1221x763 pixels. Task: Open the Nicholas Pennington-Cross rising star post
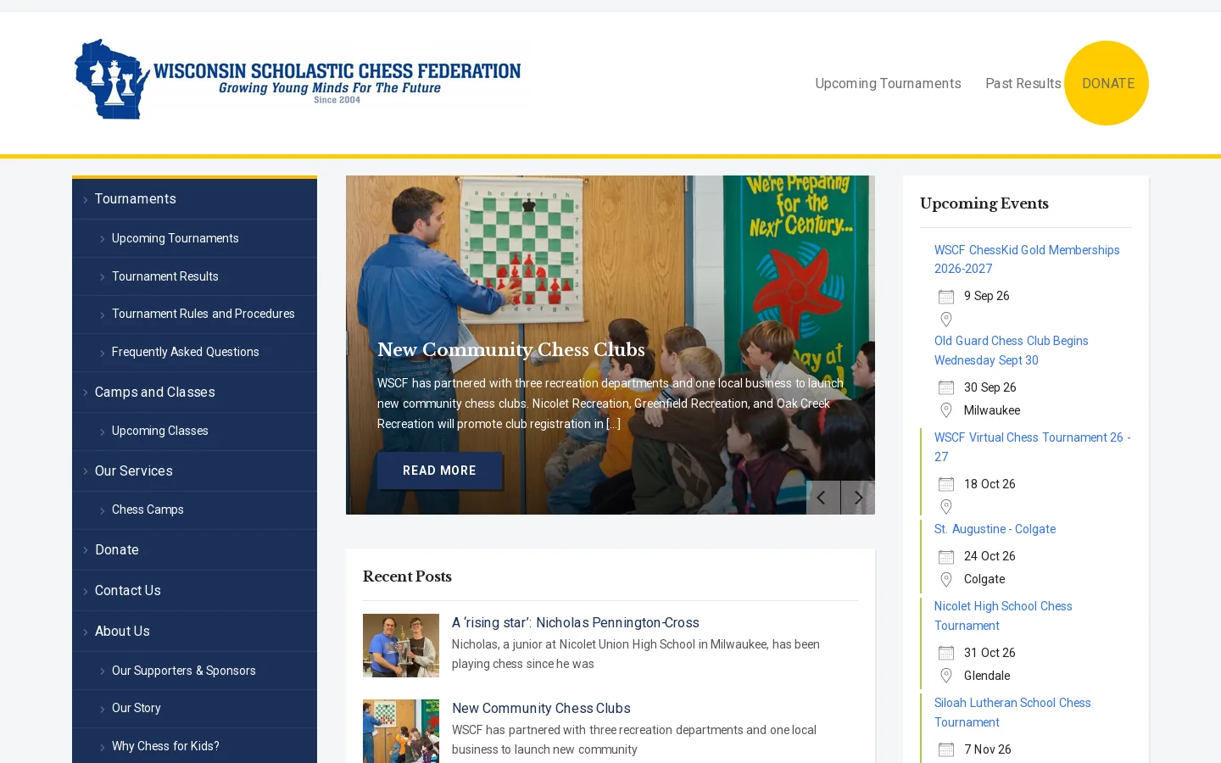click(x=576, y=623)
